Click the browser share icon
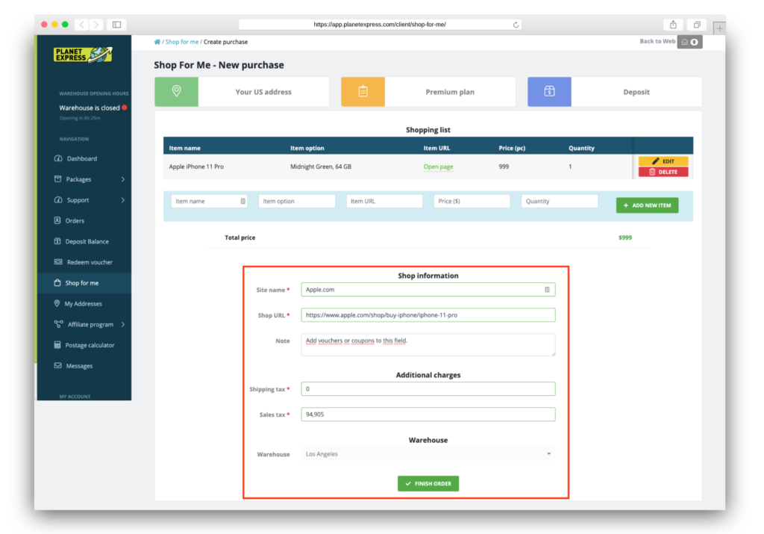Image resolution: width=764 pixels, height=534 pixels. (x=674, y=25)
